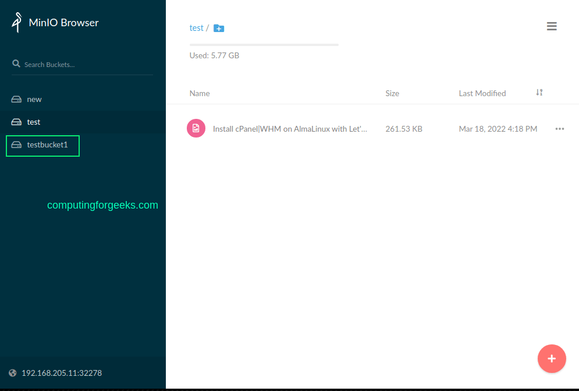This screenshot has height=391, width=579.
Task: Open the Install cPanel|WHM on AlmaLinux file
Action: pyautogui.click(x=289, y=128)
